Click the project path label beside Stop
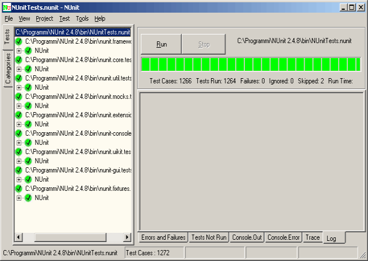 294,41
